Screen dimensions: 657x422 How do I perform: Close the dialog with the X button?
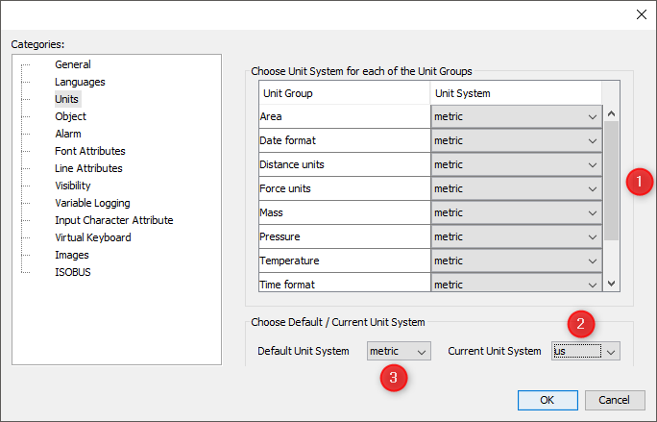click(x=641, y=13)
